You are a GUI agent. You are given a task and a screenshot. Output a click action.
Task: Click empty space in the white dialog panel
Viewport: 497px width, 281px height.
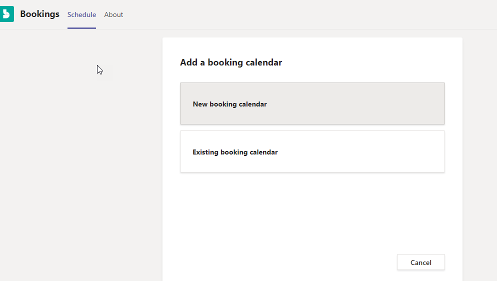(x=312, y=215)
